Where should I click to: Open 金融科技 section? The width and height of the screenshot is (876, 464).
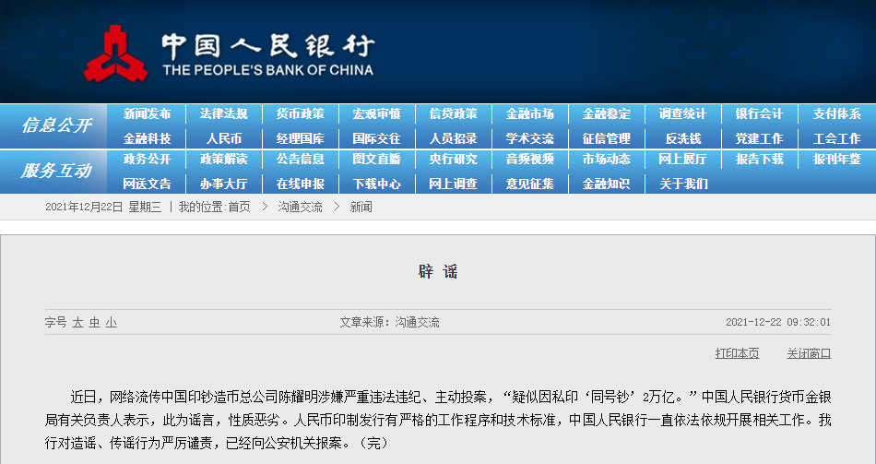tap(147, 138)
